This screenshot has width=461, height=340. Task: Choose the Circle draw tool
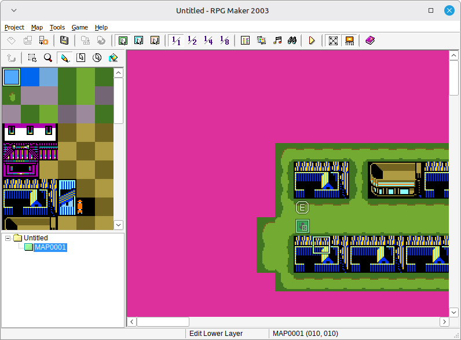click(97, 58)
